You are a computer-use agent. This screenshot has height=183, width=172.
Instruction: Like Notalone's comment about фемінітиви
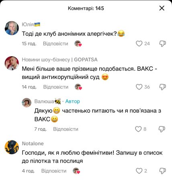139,171
